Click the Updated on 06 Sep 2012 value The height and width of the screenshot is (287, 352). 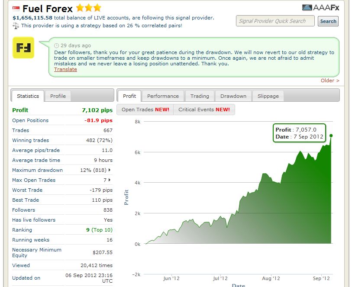point(89,278)
